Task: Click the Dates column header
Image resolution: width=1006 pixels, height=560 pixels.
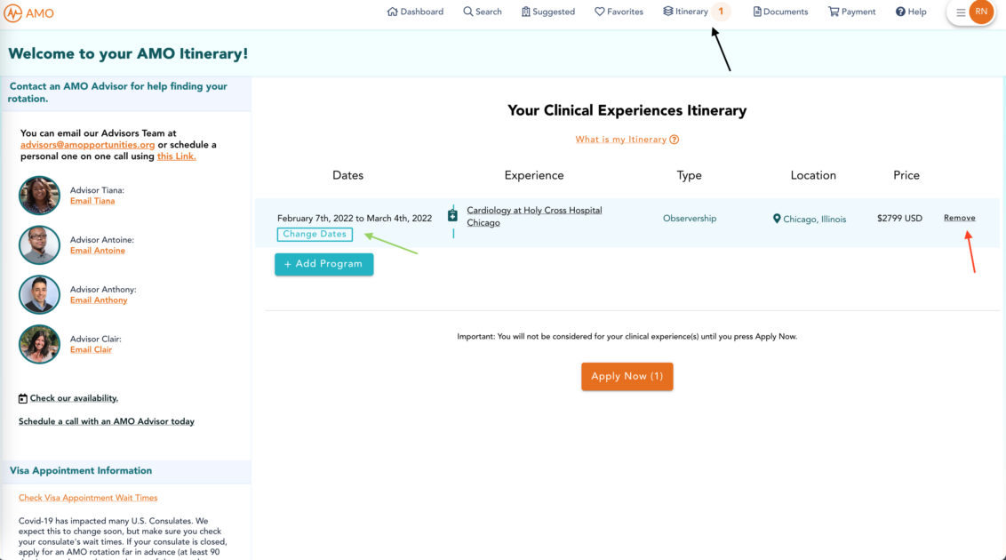Action: click(347, 175)
